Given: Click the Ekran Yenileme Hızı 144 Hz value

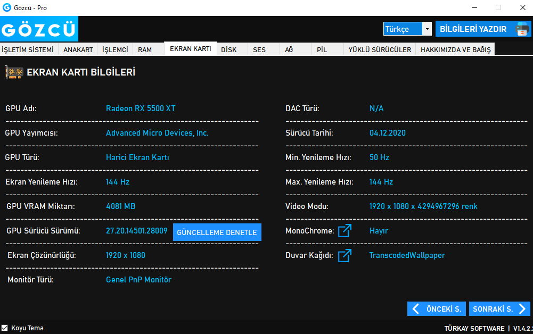Looking at the screenshot, I should [x=118, y=181].
